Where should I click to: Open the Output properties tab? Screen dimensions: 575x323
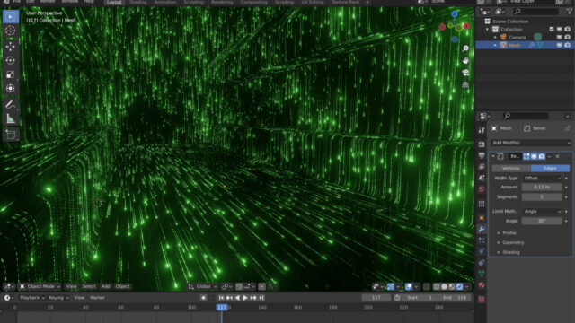(x=482, y=155)
